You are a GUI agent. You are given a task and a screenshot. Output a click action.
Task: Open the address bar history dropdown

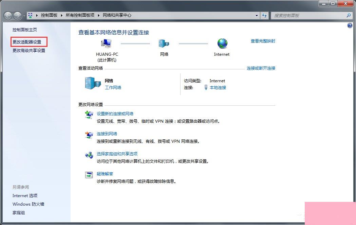click(x=257, y=15)
